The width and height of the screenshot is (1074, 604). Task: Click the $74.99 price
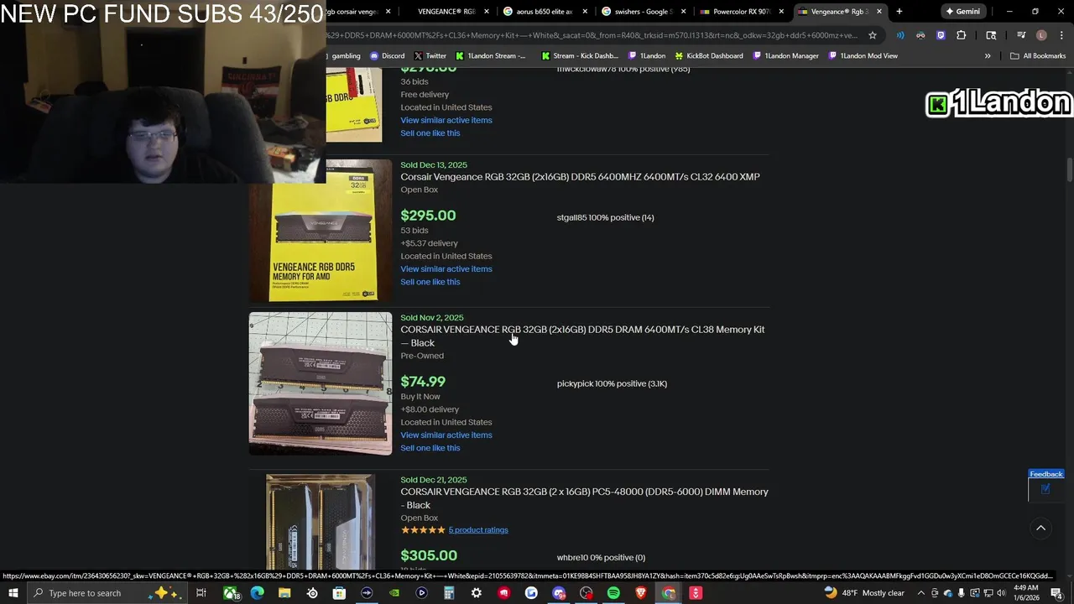423,382
